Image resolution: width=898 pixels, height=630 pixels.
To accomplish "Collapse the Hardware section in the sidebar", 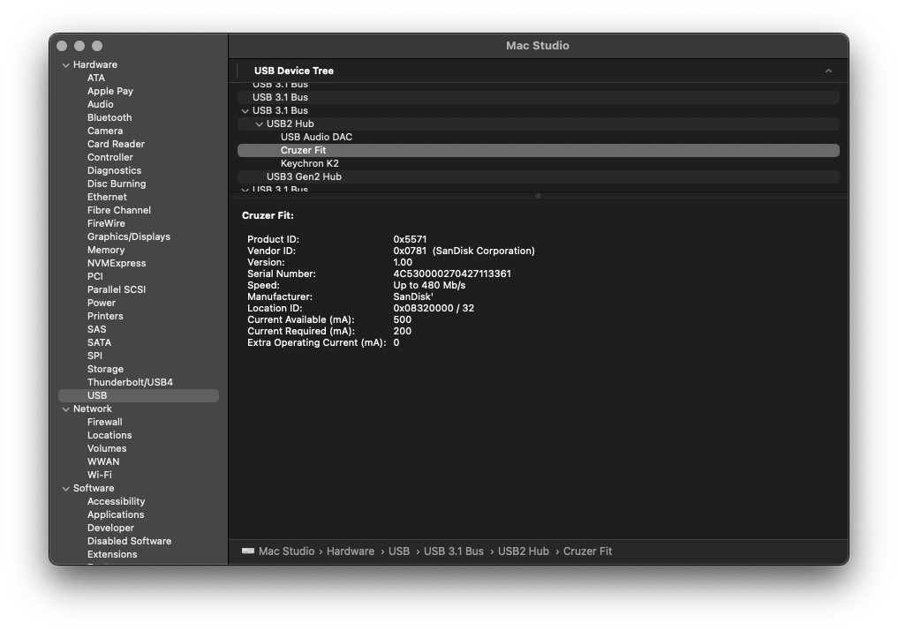I will point(65,64).
